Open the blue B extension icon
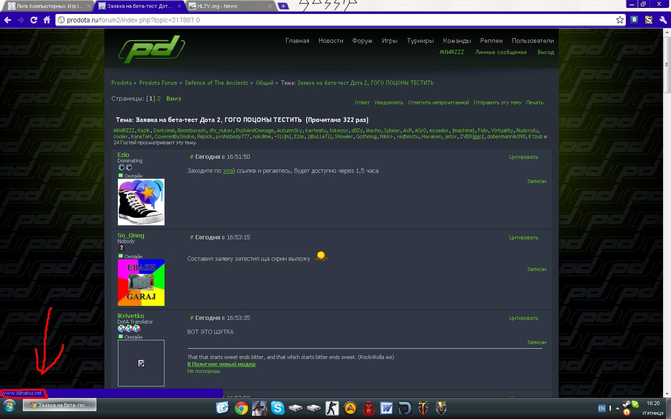Image resolution: width=671 pixels, height=419 pixels. pyautogui.click(x=634, y=20)
